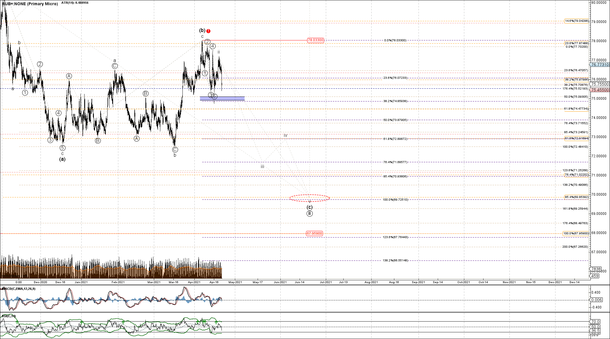Click the ATR(14): 0.480956 indicator label

75,3
